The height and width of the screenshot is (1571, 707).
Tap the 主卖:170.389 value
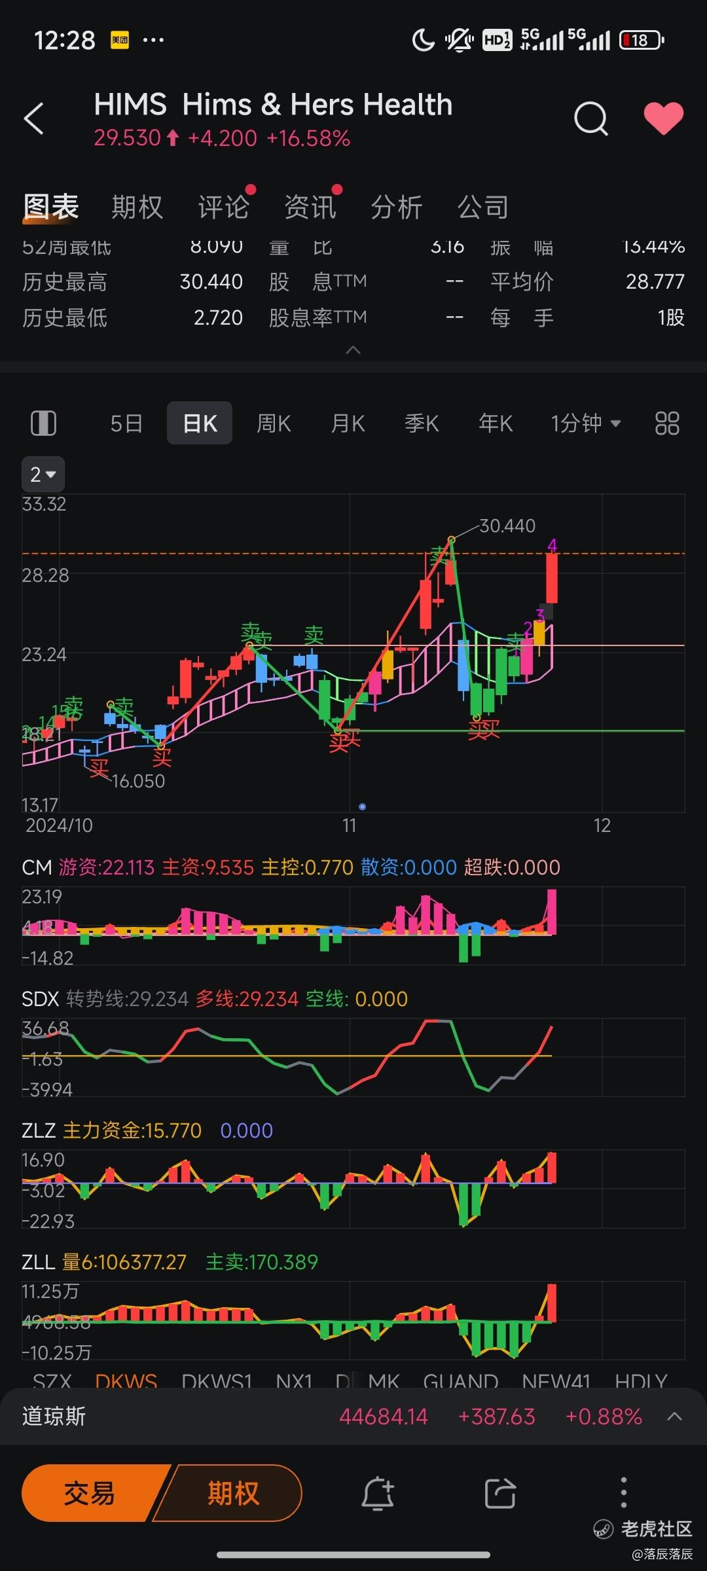(x=262, y=1262)
